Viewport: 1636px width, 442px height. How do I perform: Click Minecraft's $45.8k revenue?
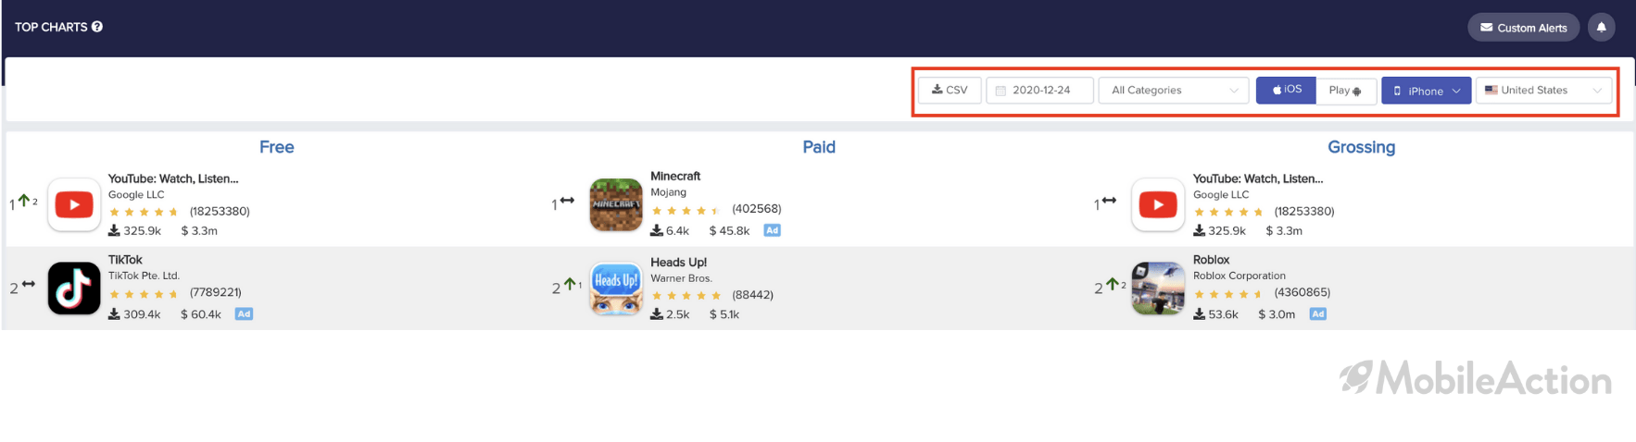[729, 230]
